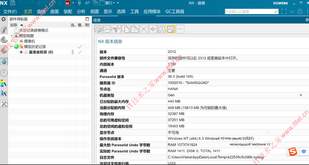The height and width of the screenshot is (165, 309).
Task: Click the 当.. column header
Action: tap(73, 25)
